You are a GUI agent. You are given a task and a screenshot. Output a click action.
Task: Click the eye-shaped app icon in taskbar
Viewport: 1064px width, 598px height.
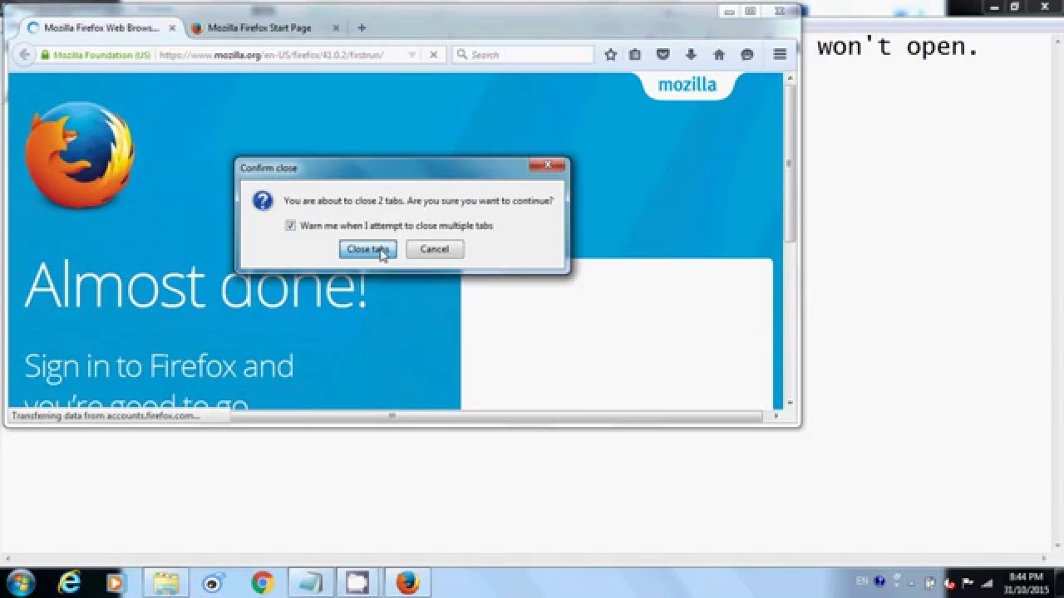[214, 583]
